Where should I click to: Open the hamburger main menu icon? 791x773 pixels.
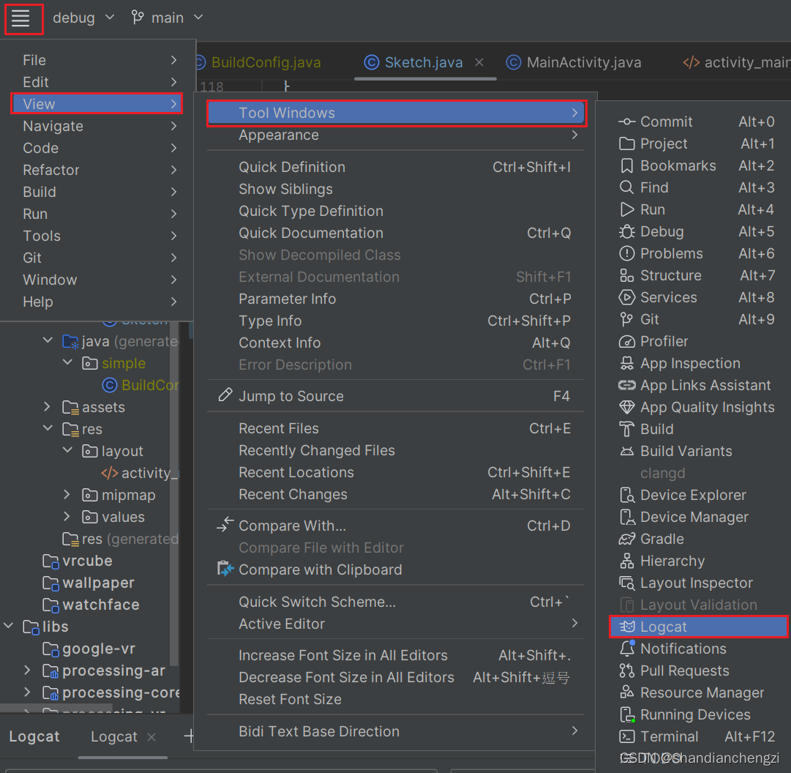click(x=20, y=19)
